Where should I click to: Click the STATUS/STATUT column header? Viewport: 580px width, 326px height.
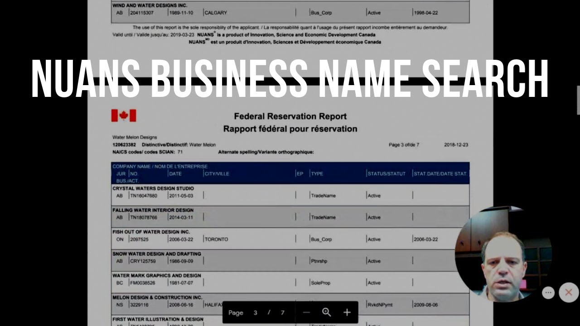click(x=387, y=174)
